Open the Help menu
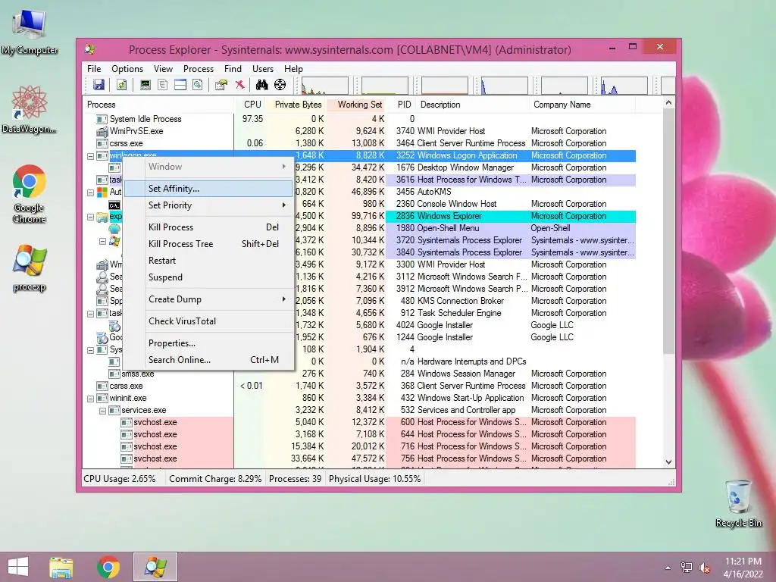Viewport: 776px width, 582px height. (293, 69)
